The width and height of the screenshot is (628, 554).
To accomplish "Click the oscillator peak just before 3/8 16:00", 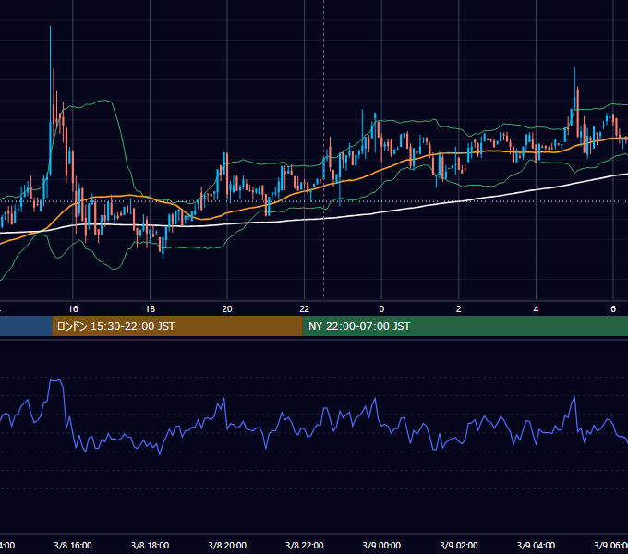I will (x=55, y=379).
